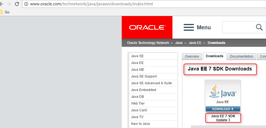Viewport: 266px width, 128px height.
Task: Click Java EE 7 SDK Downloads heading
Action: point(220,69)
